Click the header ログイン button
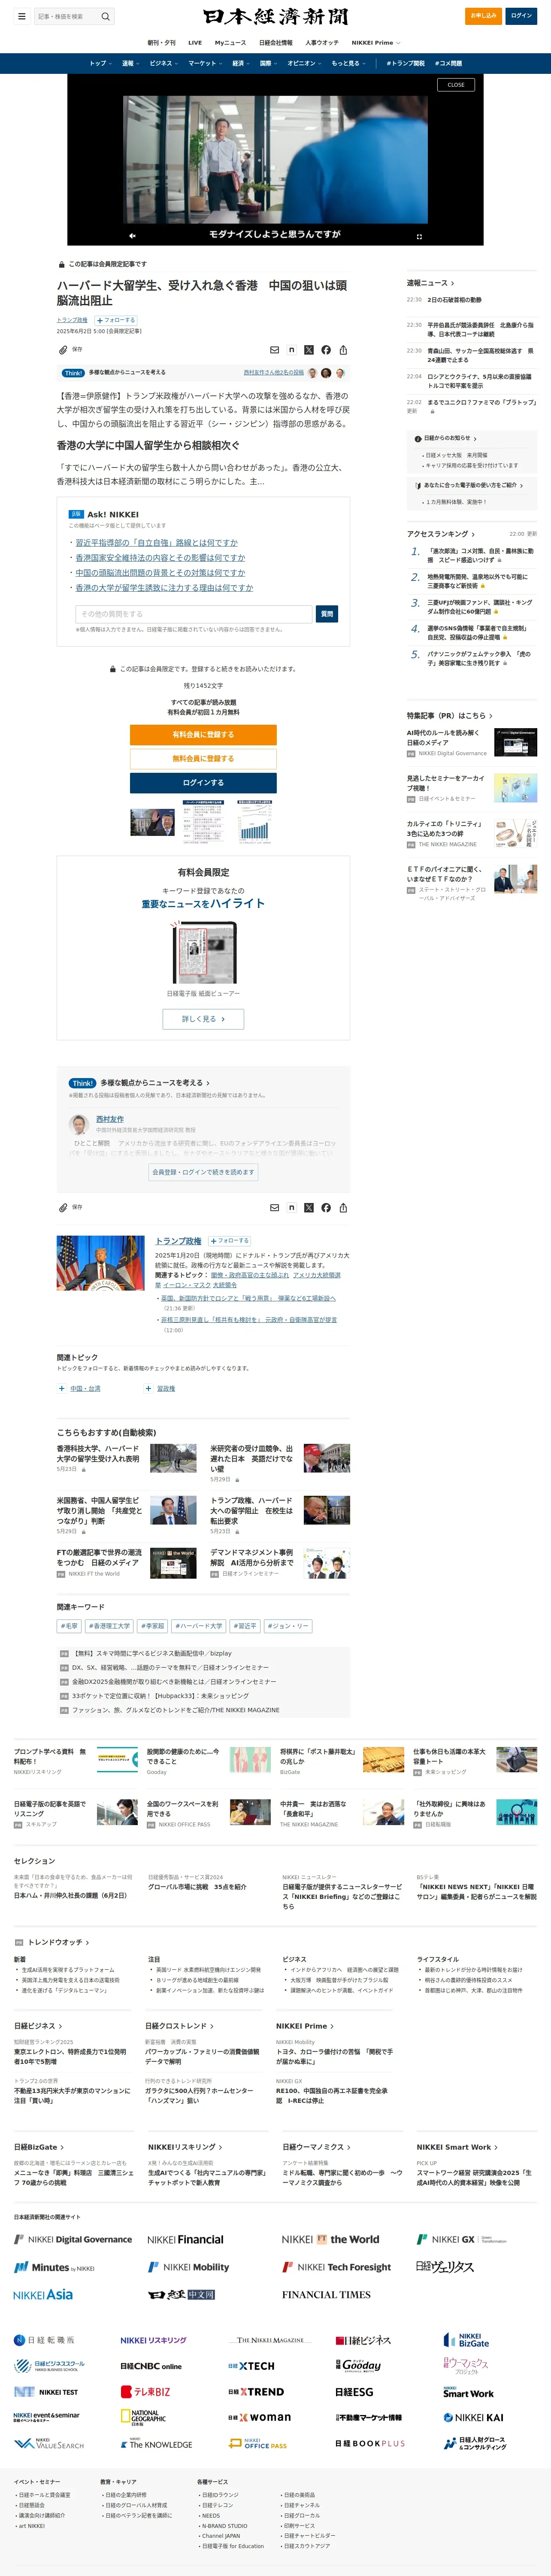551x2576 pixels. click(521, 16)
